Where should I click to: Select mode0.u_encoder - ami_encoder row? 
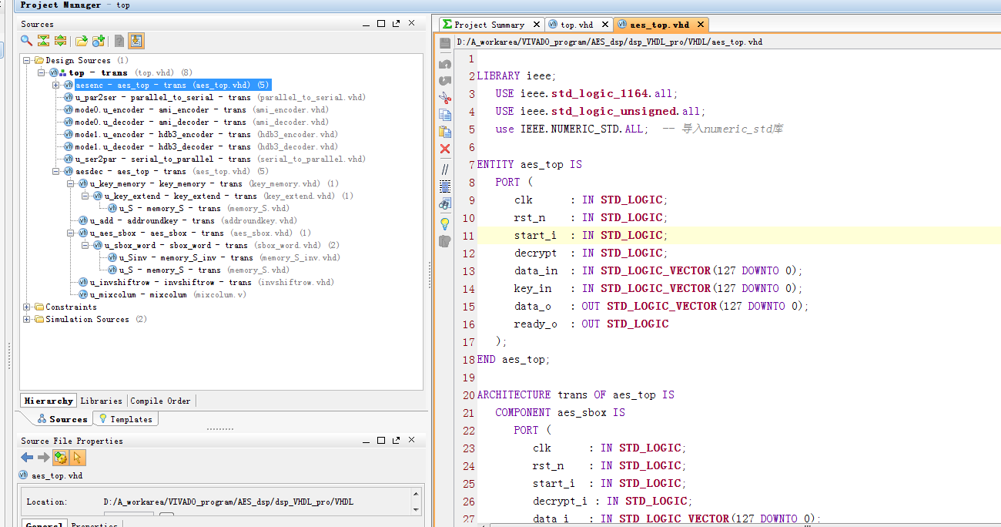click(x=196, y=109)
